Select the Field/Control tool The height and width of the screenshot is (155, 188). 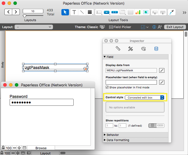pos(99,12)
